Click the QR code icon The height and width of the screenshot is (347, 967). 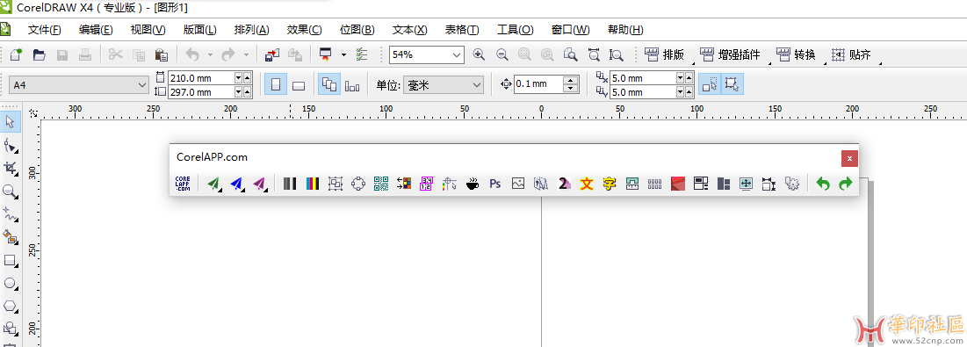[x=381, y=183]
